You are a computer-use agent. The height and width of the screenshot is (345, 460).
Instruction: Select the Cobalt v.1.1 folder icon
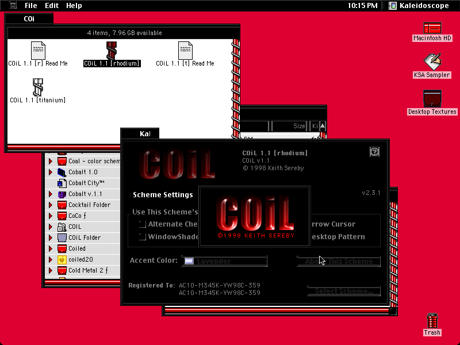pos(62,194)
